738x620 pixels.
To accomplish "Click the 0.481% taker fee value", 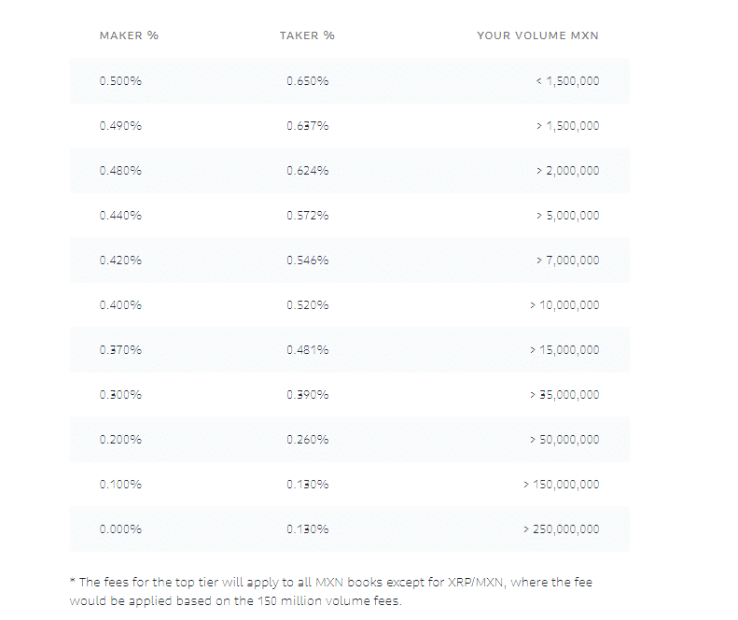I will pos(307,350).
